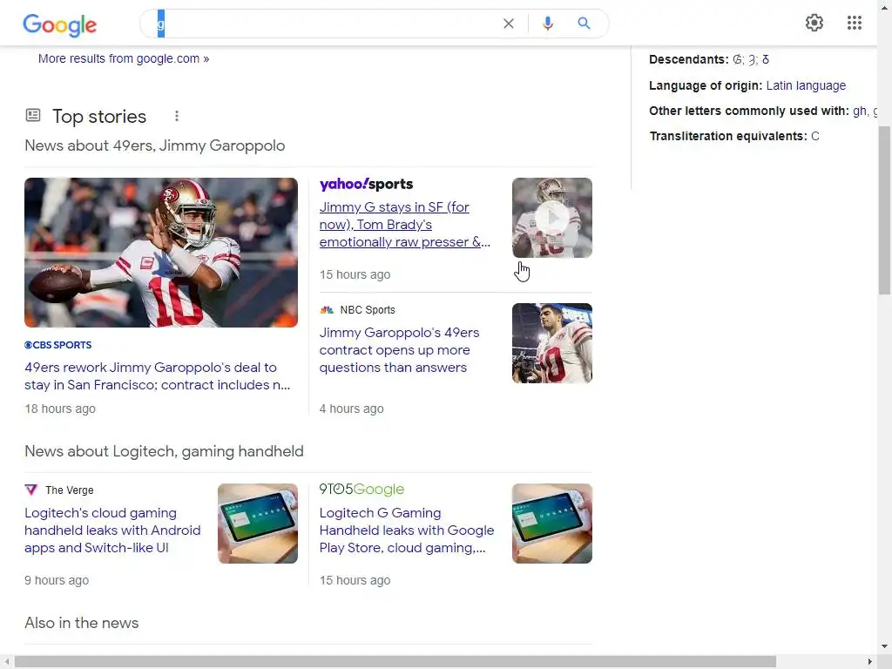Play the Yahoo Sports video thumbnail
892x669 pixels.
[551, 218]
